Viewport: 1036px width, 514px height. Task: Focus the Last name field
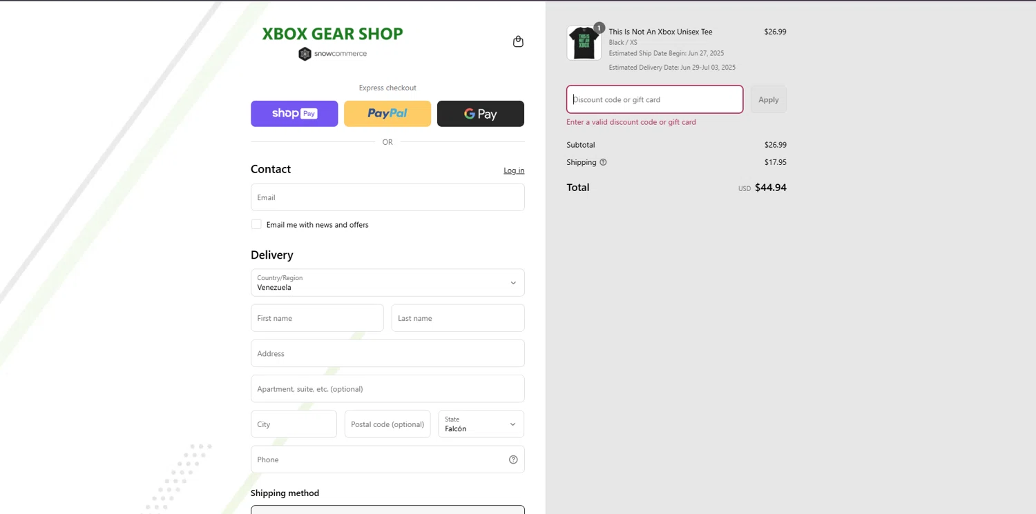[x=458, y=318]
